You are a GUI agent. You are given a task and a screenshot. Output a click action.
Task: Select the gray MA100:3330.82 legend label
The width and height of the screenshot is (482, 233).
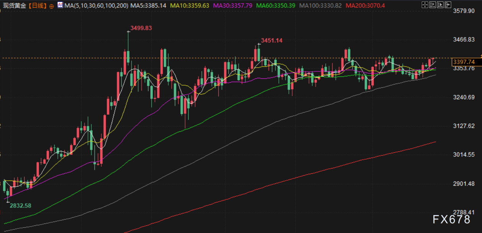(x=321, y=6)
